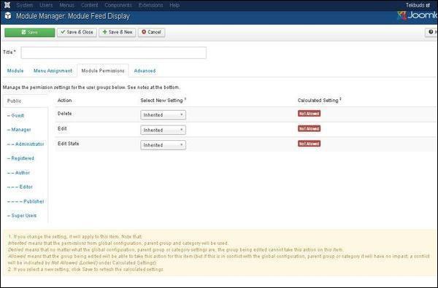
Task: Click the Calculated Setting column header
Action: (319, 101)
